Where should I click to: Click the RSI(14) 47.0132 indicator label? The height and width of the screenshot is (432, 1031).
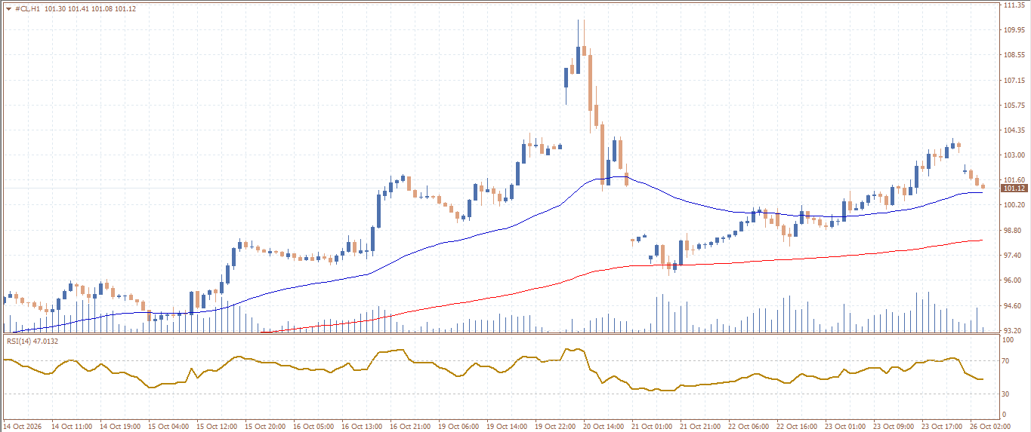coord(32,342)
